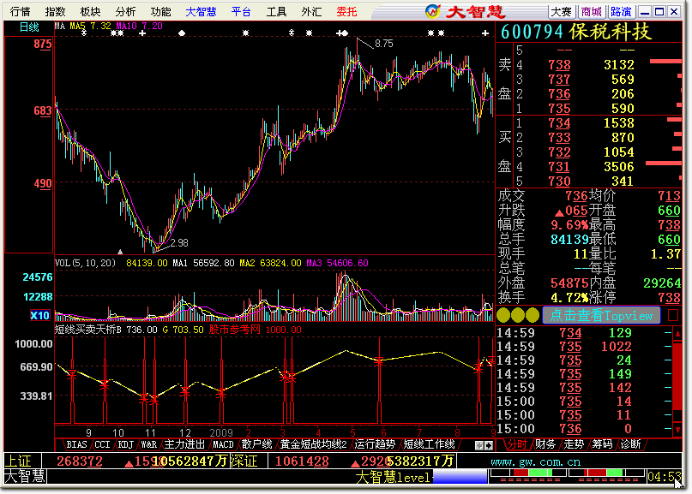Screen dimensions: 692x494
Task: Select the 短线工作线 indicator tab
Action: tap(429, 444)
